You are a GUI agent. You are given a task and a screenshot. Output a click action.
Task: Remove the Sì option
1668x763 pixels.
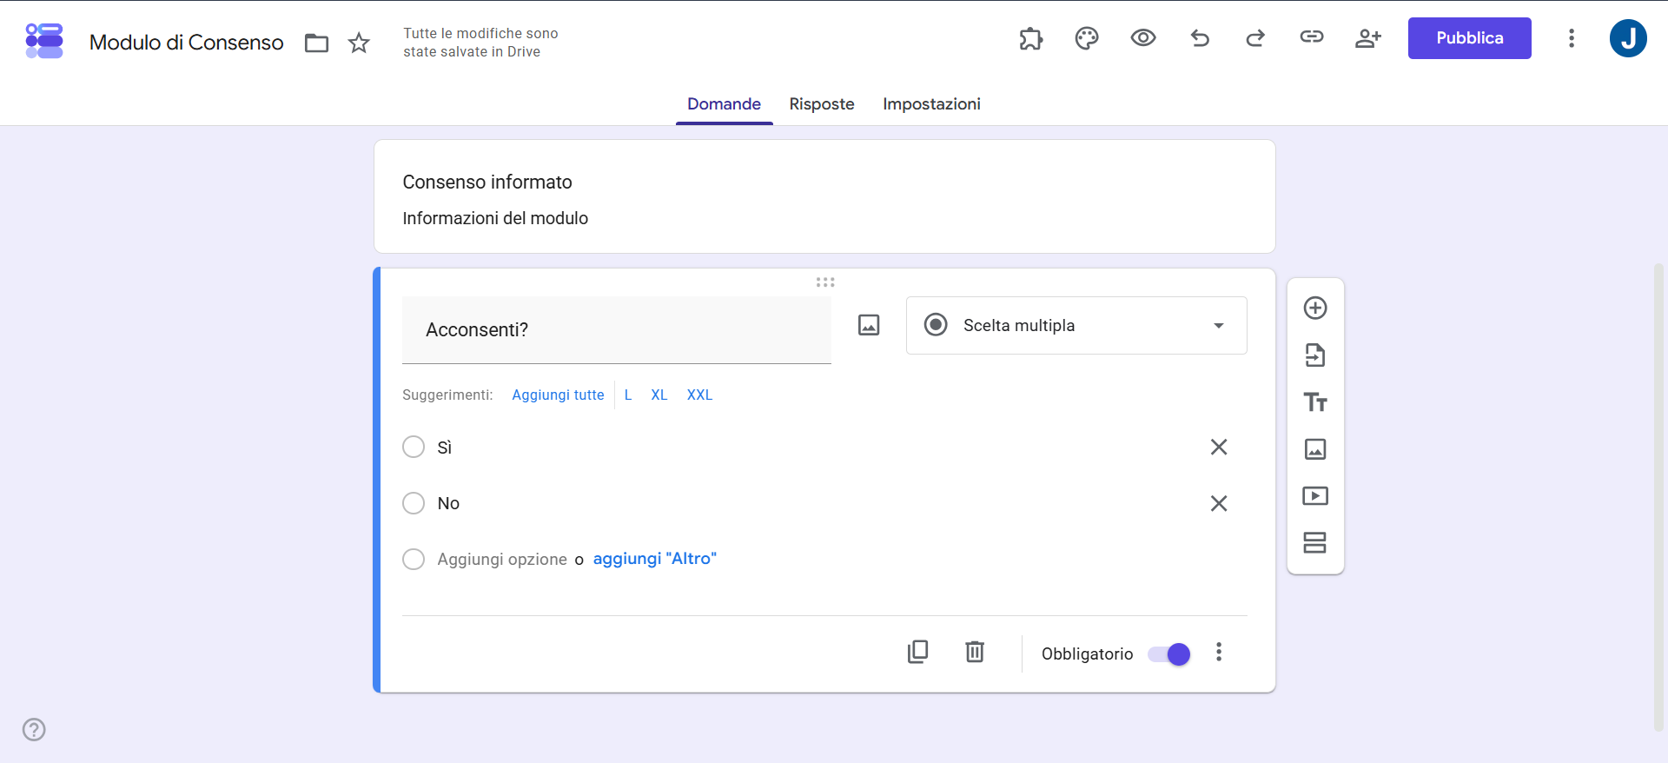(x=1219, y=447)
